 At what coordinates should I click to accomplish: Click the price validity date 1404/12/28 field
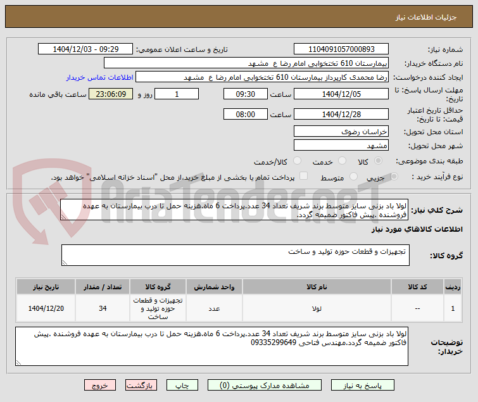(341, 114)
